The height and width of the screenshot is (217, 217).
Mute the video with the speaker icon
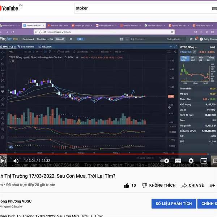(16, 161)
